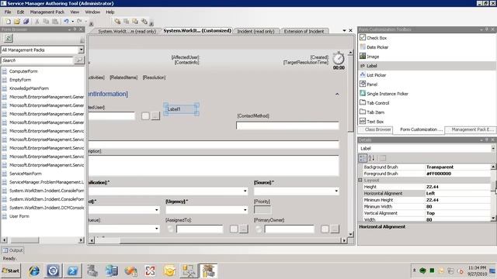Click the Search input in Form Browser
Viewport: 497px width, 279px height.
tap(37, 60)
